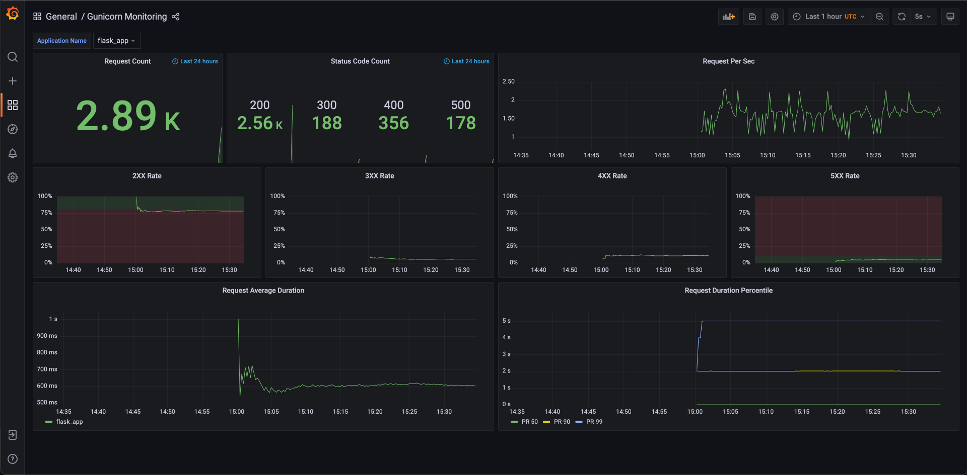Open the Configuration gear in sidebar

[x=13, y=177]
